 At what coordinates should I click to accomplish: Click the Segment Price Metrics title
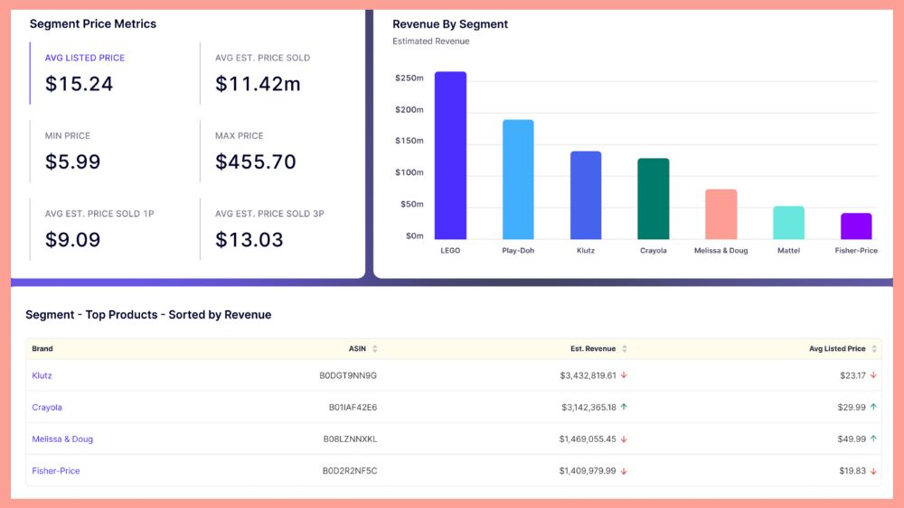93,23
